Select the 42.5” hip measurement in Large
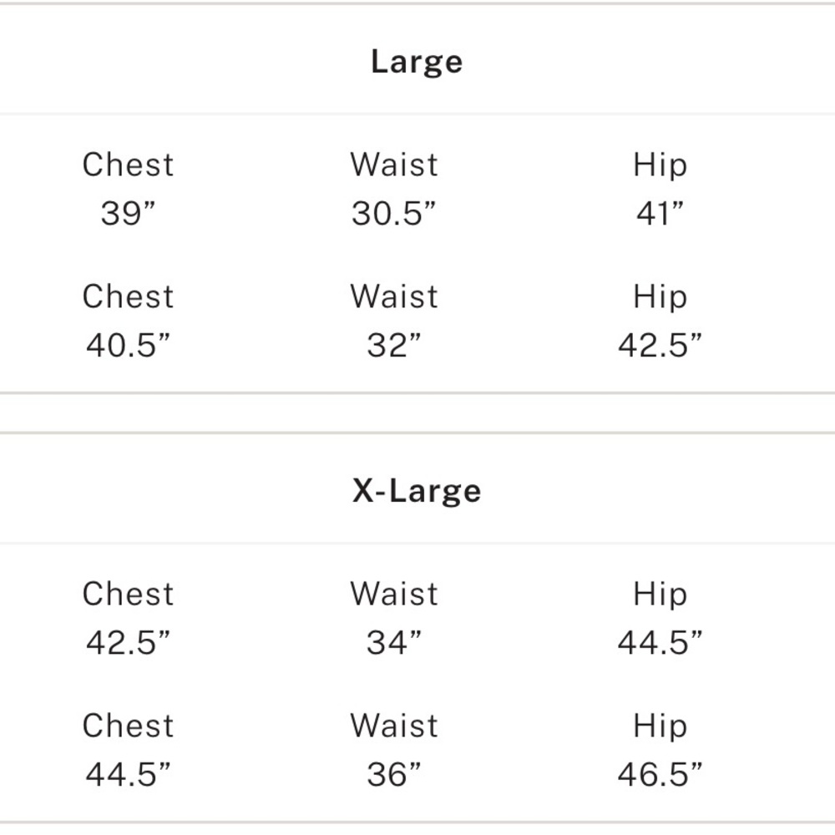The width and height of the screenshot is (835, 835). pyautogui.click(x=660, y=345)
